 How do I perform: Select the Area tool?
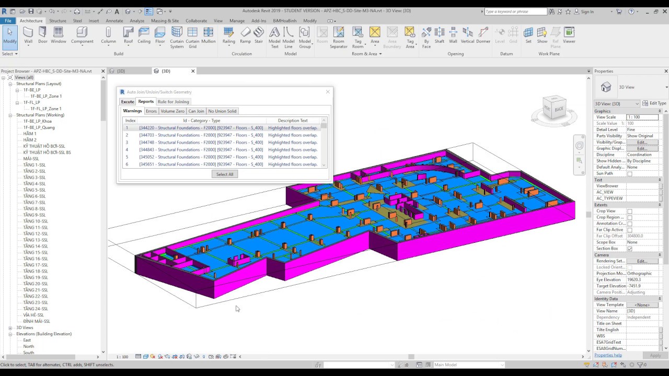pyautogui.click(x=375, y=36)
